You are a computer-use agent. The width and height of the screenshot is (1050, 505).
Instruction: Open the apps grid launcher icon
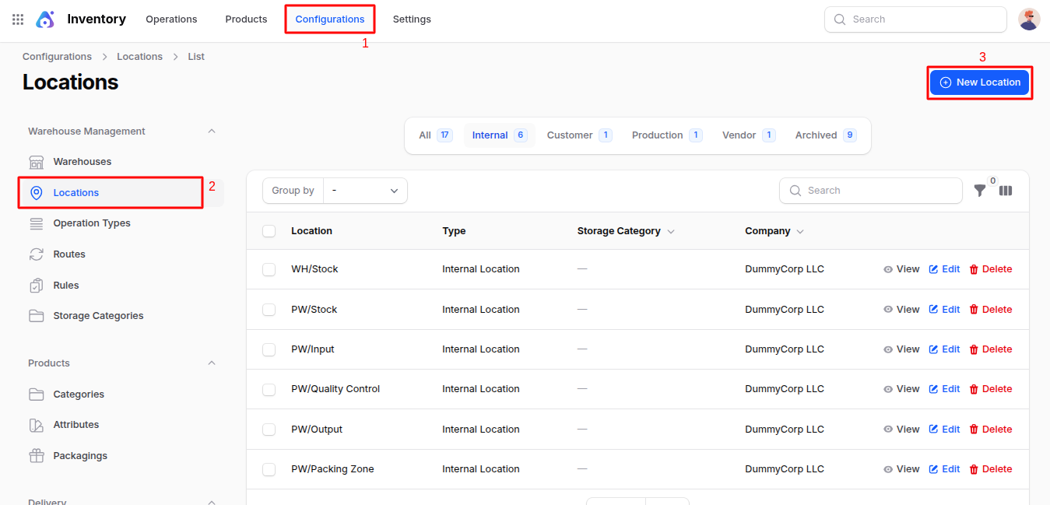tap(18, 19)
